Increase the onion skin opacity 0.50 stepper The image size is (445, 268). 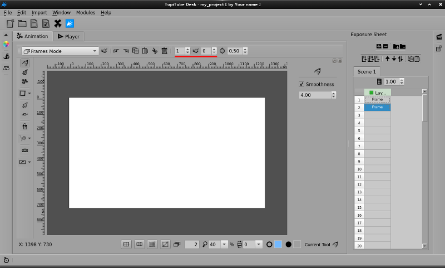pos(245,49)
